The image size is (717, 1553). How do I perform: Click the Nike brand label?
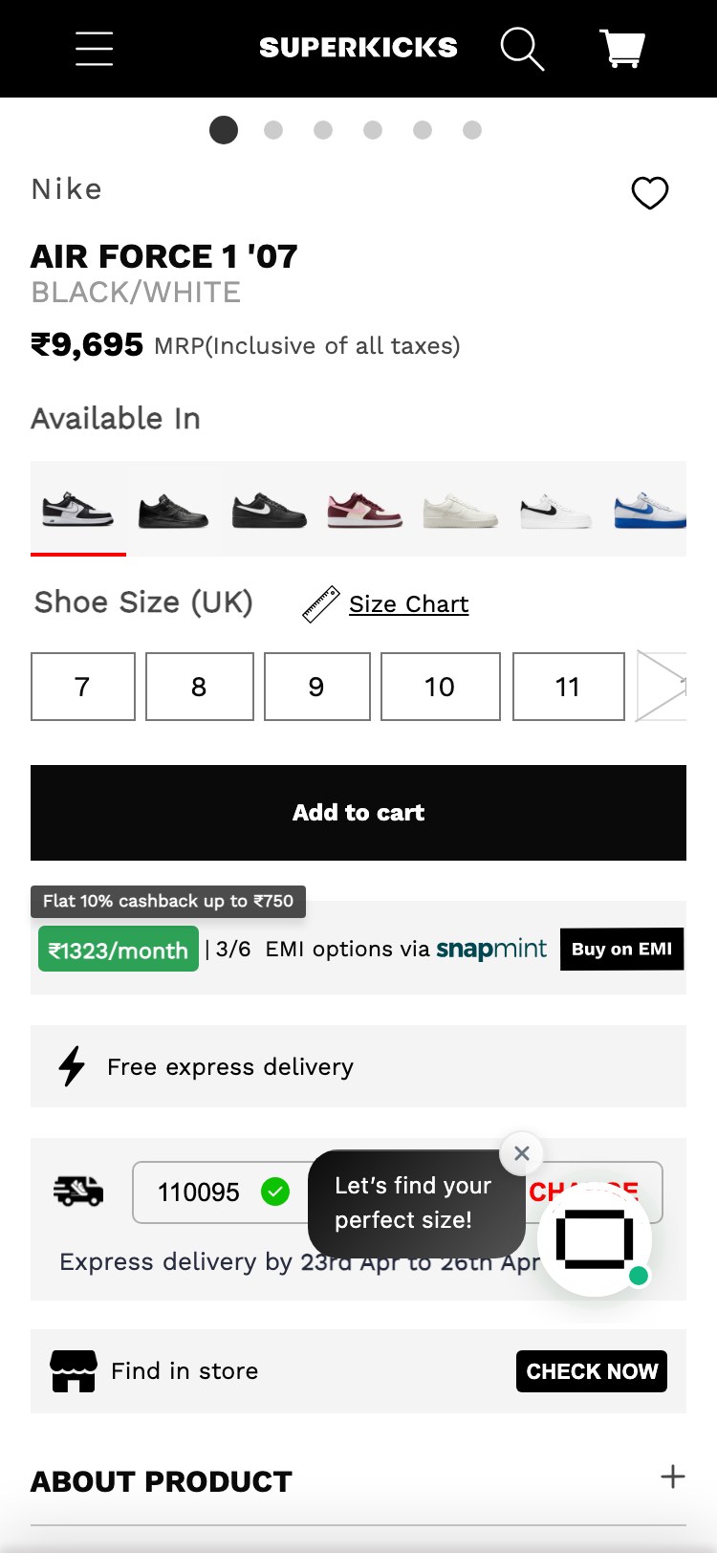(66, 188)
